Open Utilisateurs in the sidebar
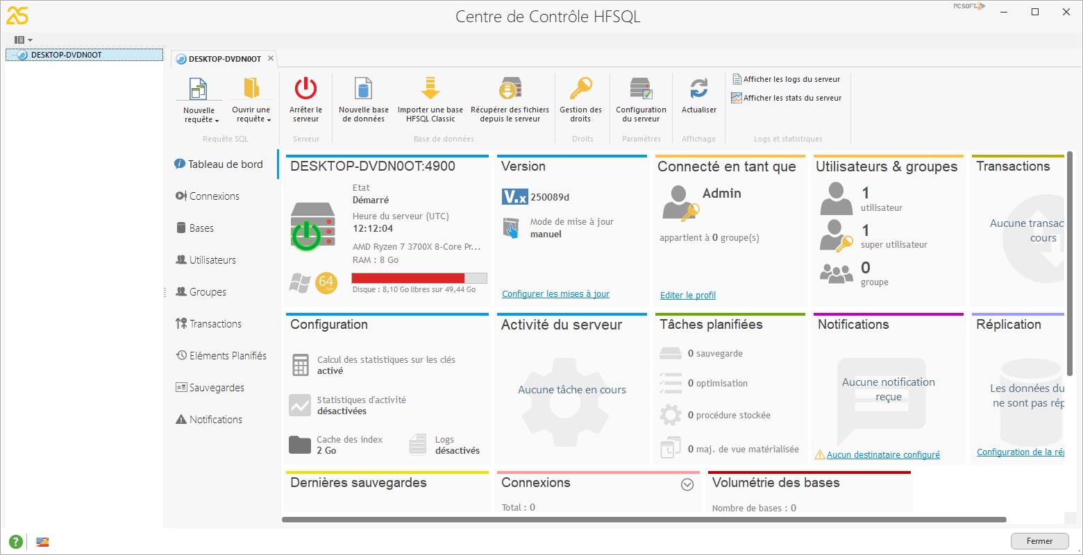This screenshot has height=555, width=1083. (206, 260)
